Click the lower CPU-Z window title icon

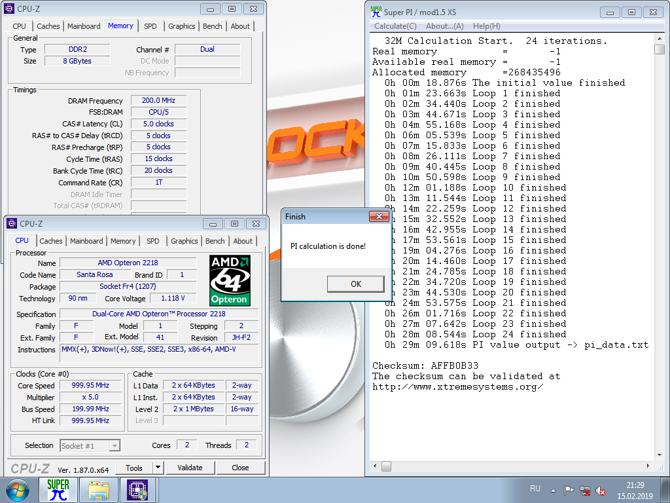(12, 223)
